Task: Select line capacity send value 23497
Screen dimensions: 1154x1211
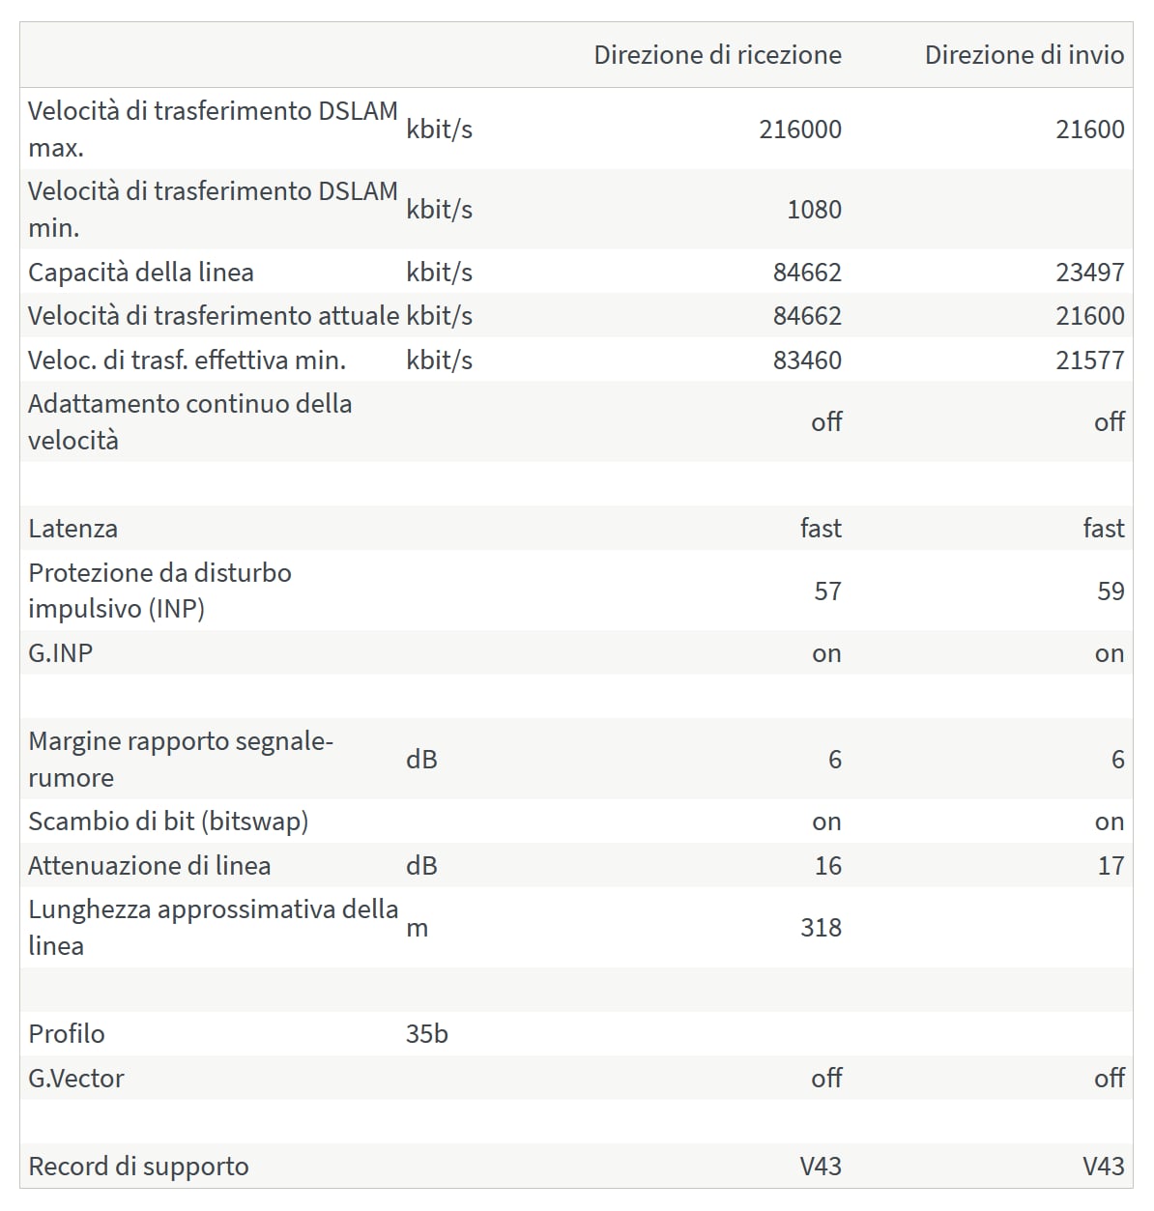Action: [1089, 273]
